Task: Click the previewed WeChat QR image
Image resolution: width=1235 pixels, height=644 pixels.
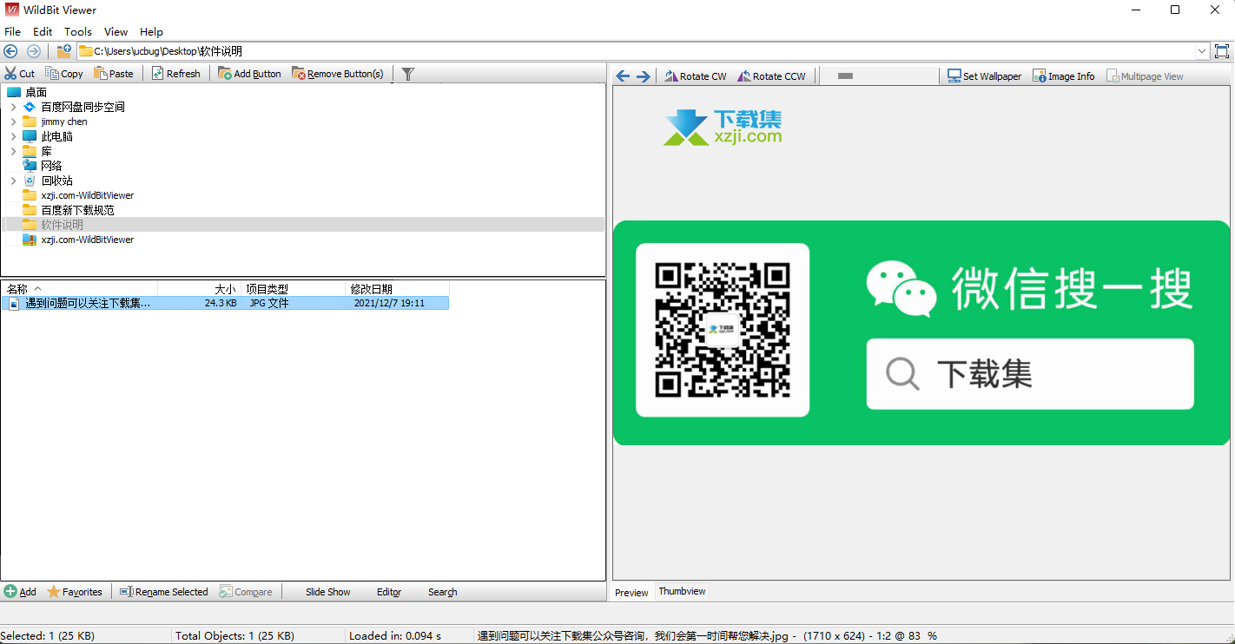Action: tap(921, 333)
